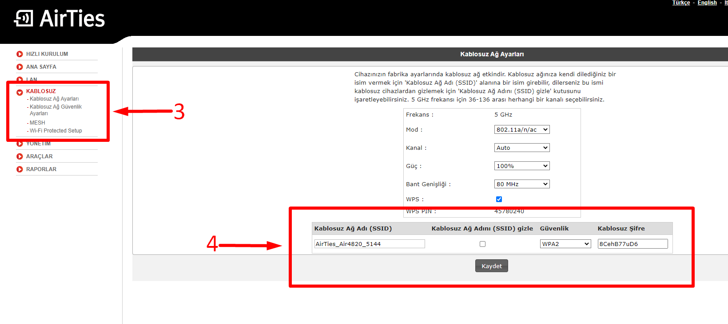The height and width of the screenshot is (324, 728).
Task: Open the Mod dropdown showing 802.11a/n/ac
Action: coord(522,129)
